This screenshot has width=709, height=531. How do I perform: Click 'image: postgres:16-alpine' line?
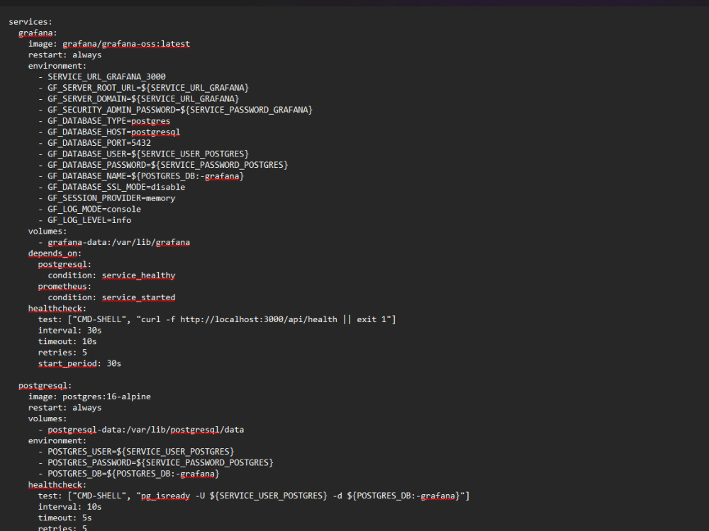pyautogui.click(x=89, y=396)
